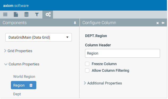Close the Configure Column panel
Image resolution: width=168 pixels, height=99 pixels.
[157, 23]
